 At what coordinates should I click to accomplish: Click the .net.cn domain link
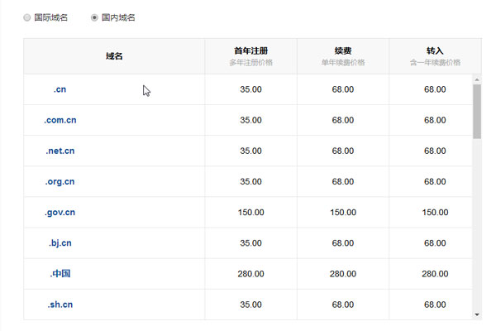[x=60, y=151]
